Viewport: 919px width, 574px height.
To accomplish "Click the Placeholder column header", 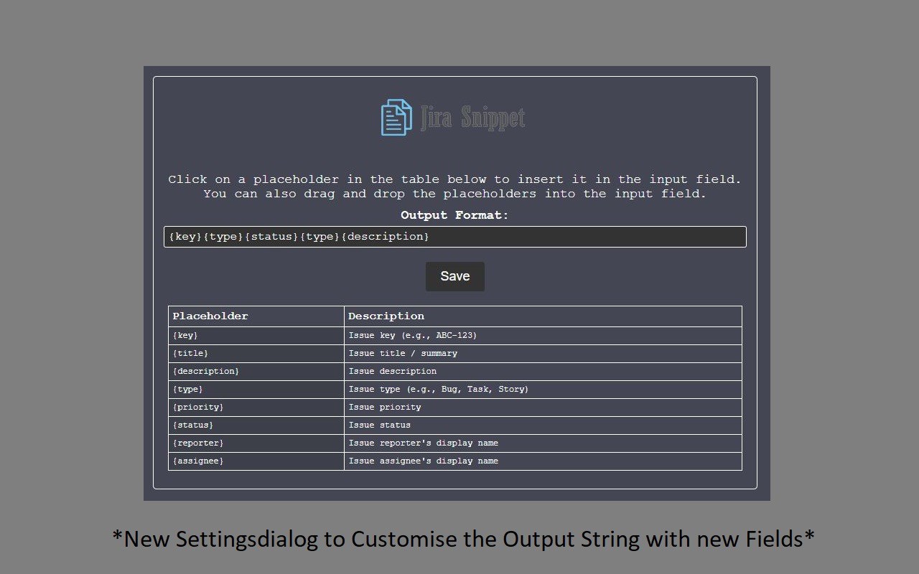I will (256, 316).
